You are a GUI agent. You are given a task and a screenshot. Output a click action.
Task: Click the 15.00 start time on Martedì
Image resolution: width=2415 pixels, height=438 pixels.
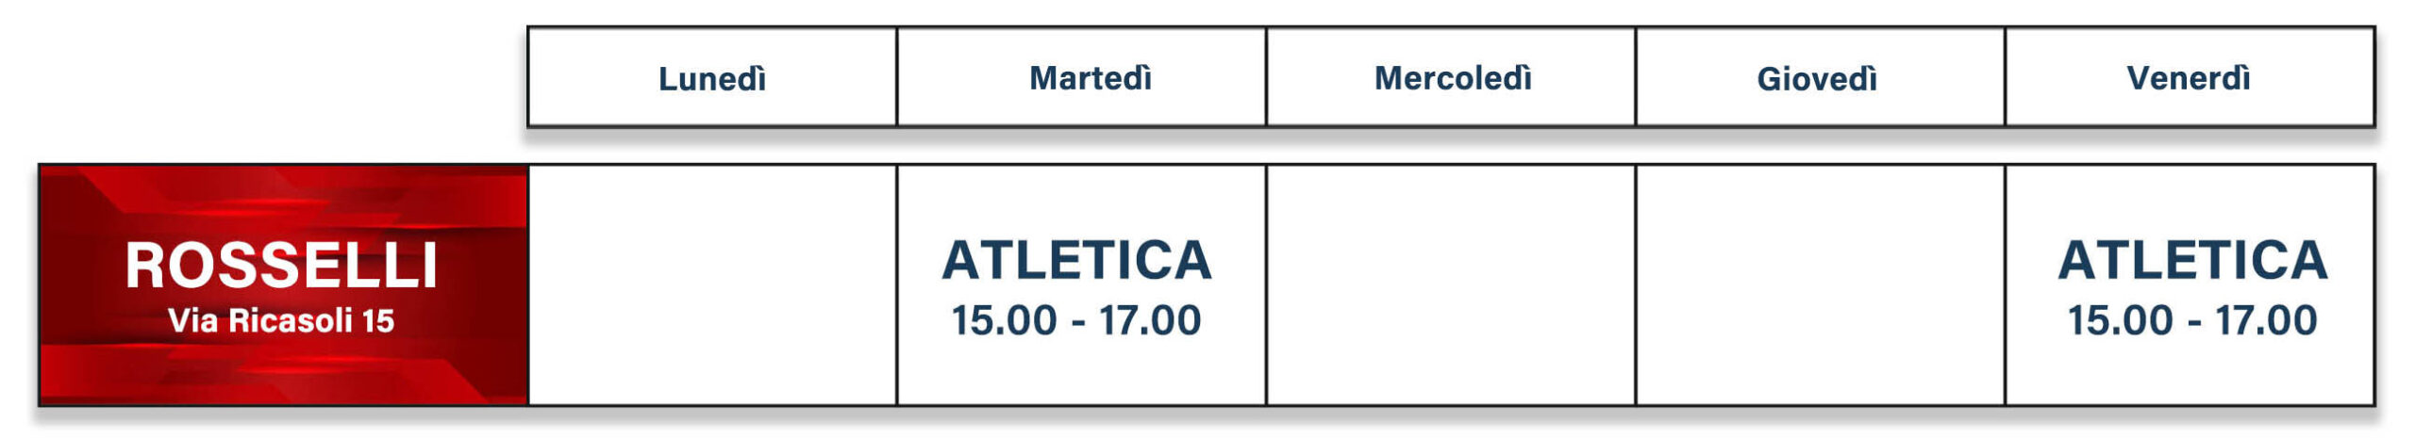1004,320
